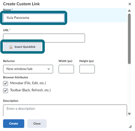
Task: Click the Name field containing YuJa Panorama
Action: (x=34, y=18)
